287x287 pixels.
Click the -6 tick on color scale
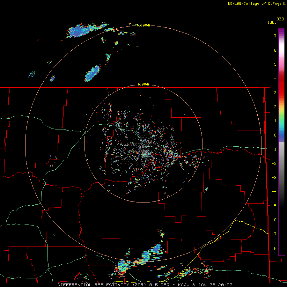[274, 220]
